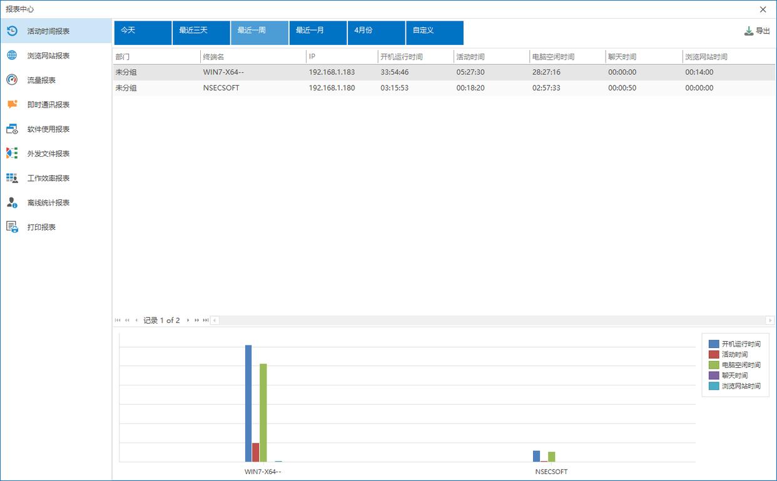The image size is (777, 481).
Task: Click the work efficiency report icon
Action: point(12,178)
